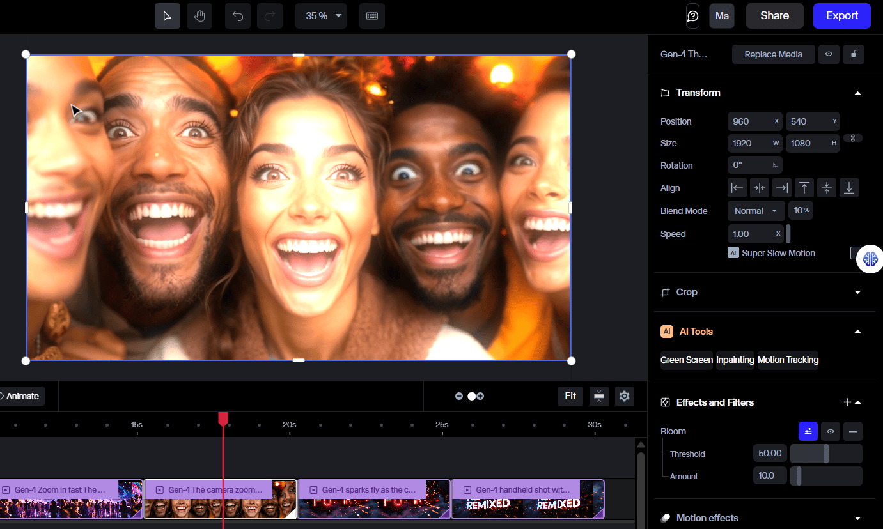Open the keyboard shortcuts panel

pos(371,16)
